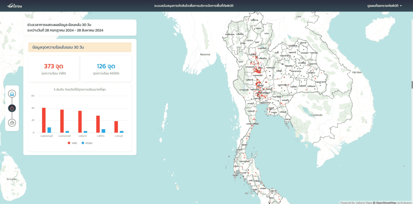
Task: Click the red VIIRS bar for จ.สระบุรี
Action: point(116,127)
